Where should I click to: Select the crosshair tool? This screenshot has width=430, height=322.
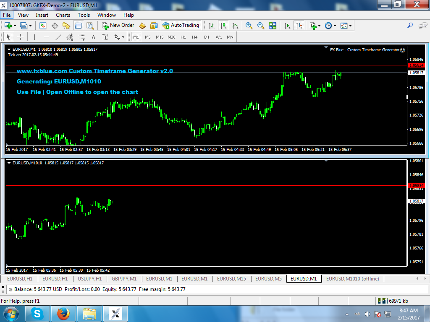tap(20, 37)
